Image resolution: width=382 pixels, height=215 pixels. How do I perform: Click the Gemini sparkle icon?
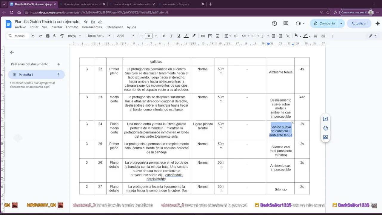(378, 23)
